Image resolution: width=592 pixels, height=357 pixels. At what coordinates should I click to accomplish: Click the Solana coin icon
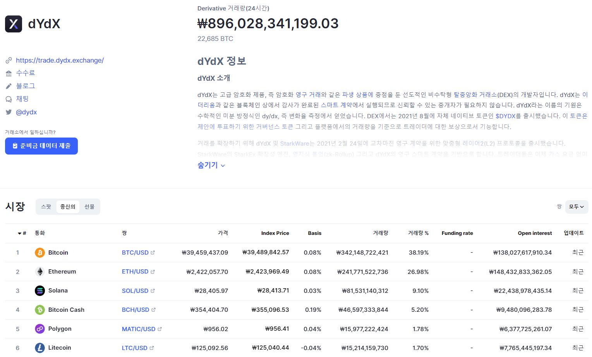(40, 291)
